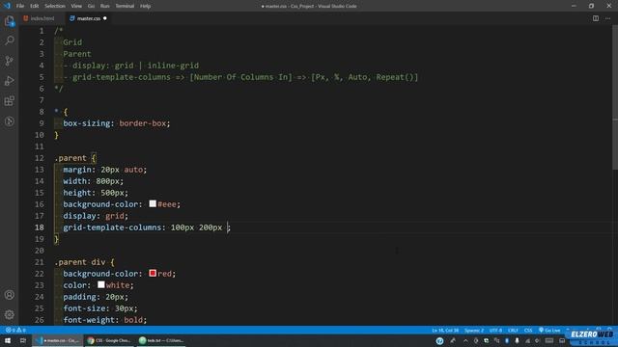Click the touch keyboard tray icon
The height and width of the screenshot is (347, 618).
point(549,340)
